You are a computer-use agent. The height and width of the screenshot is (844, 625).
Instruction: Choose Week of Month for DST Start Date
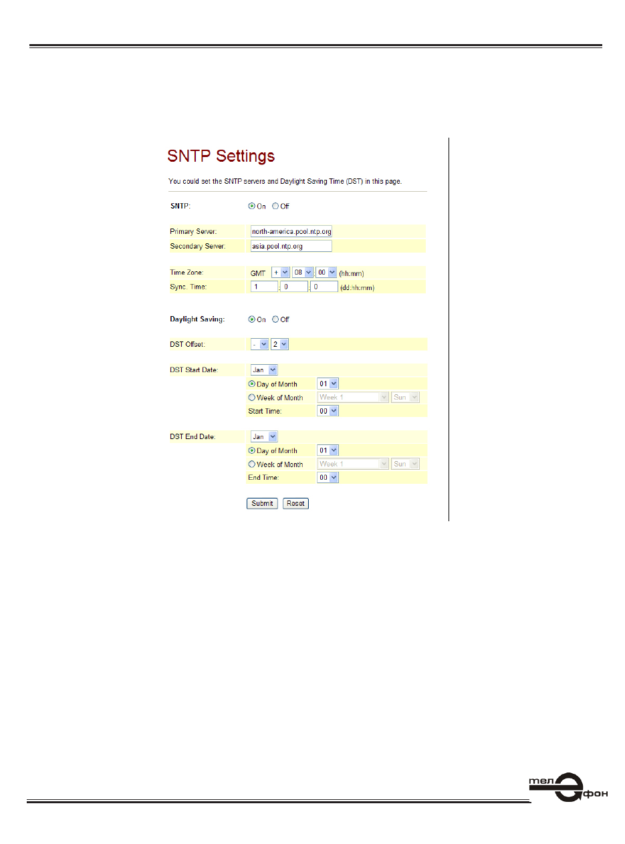pyautogui.click(x=252, y=398)
